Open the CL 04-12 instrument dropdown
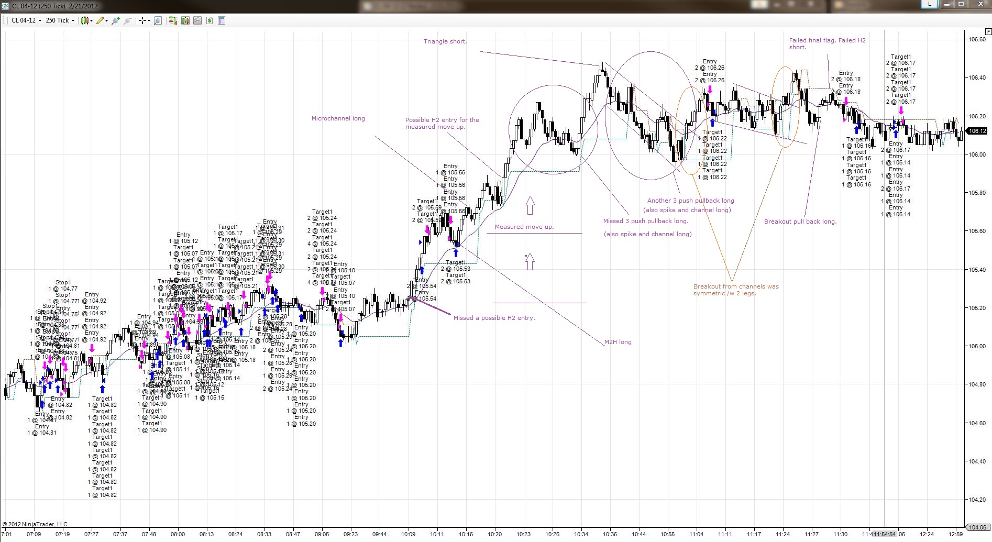Screen dimensions: 992x542 click(26, 20)
